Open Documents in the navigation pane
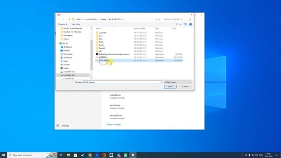Viewport: 281px width, 158px height. (68, 54)
